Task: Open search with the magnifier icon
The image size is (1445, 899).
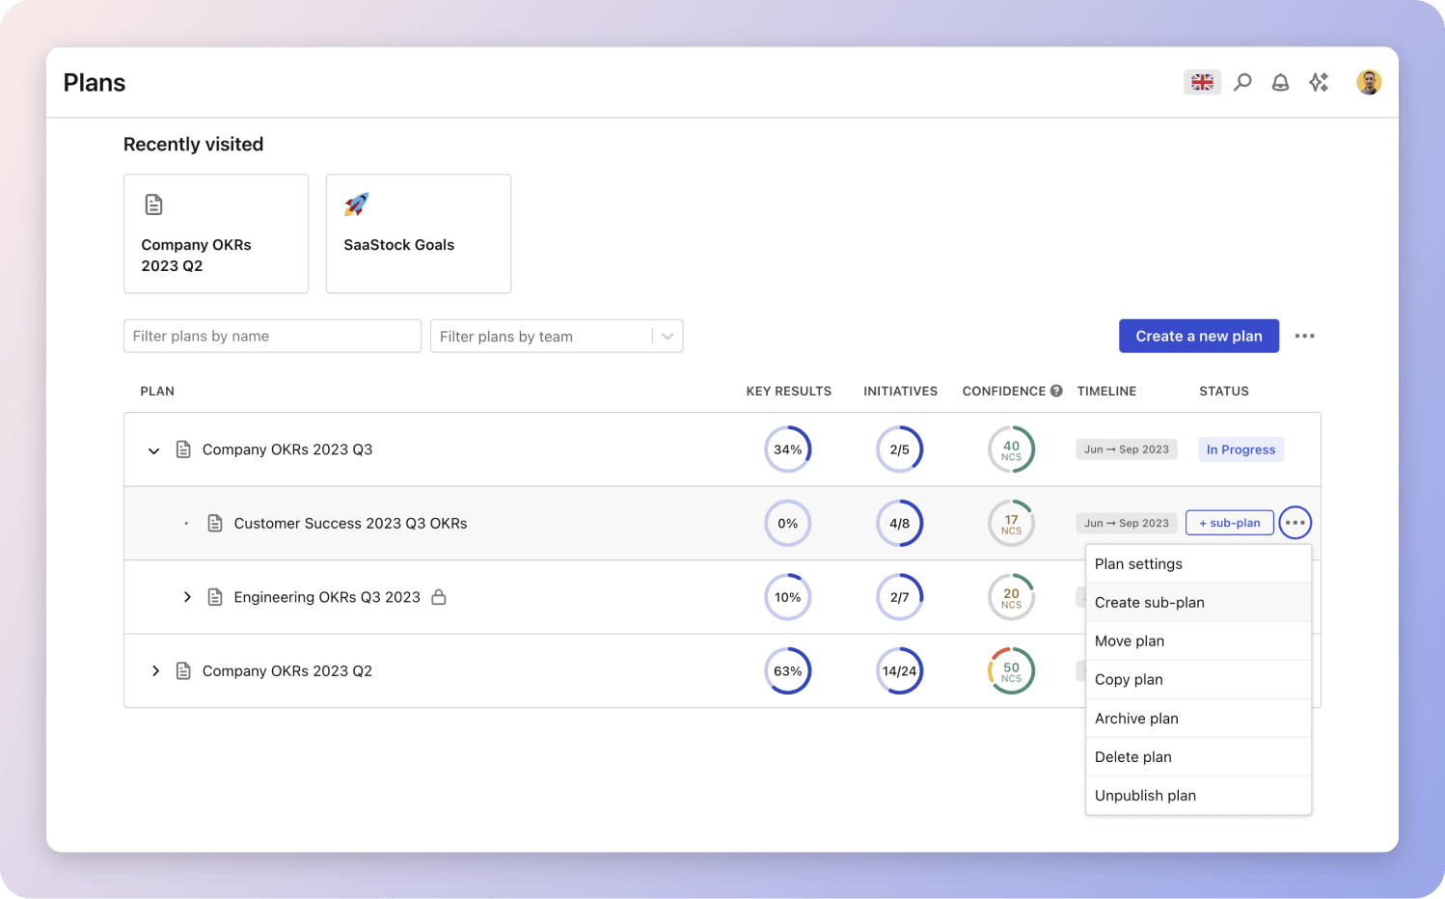Action: point(1242,82)
